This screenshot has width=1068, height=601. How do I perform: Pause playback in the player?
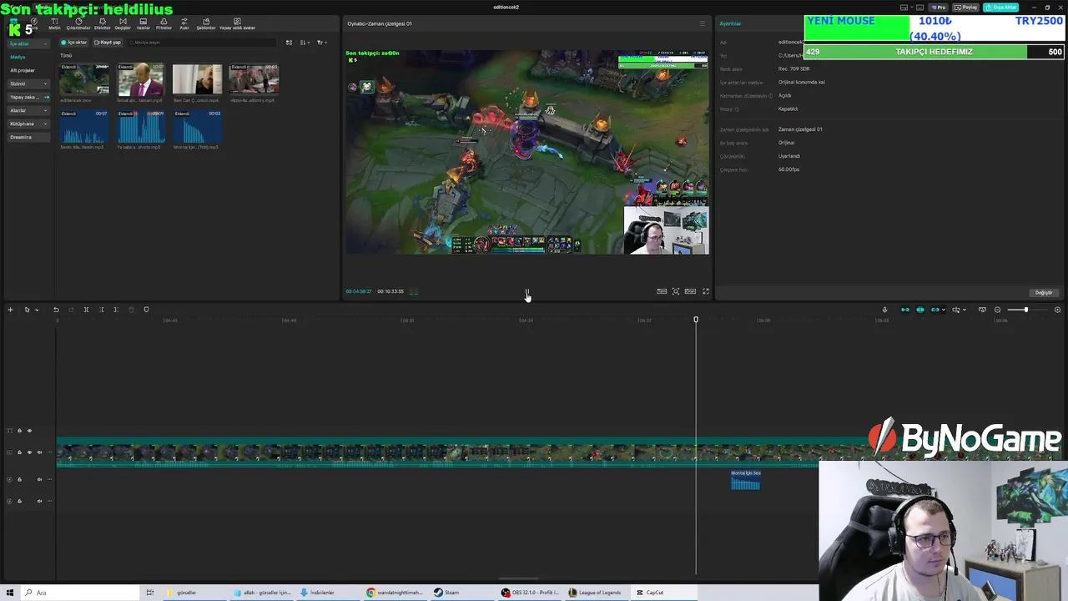coord(526,291)
